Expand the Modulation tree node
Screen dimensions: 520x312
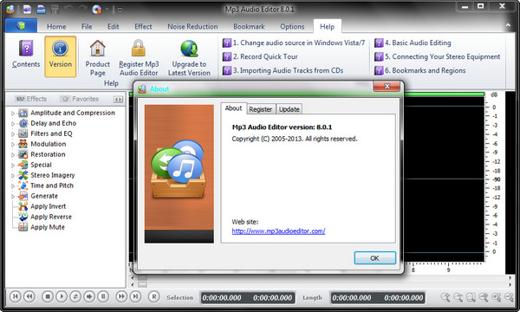tap(13, 145)
